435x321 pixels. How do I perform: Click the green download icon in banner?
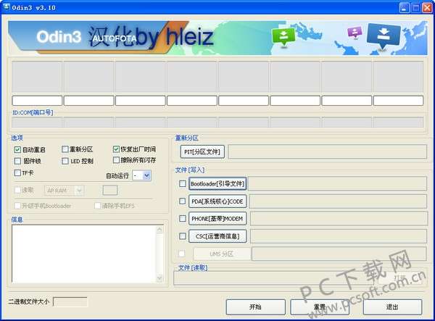click(283, 36)
